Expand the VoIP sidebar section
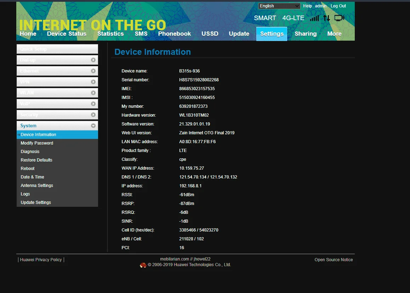Image resolution: width=410 pixels, height=293 pixels. click(x=57, y=104)
